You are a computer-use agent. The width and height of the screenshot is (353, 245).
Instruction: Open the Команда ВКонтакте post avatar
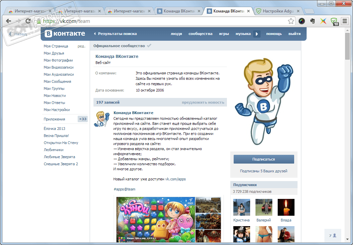pos(102,119)
